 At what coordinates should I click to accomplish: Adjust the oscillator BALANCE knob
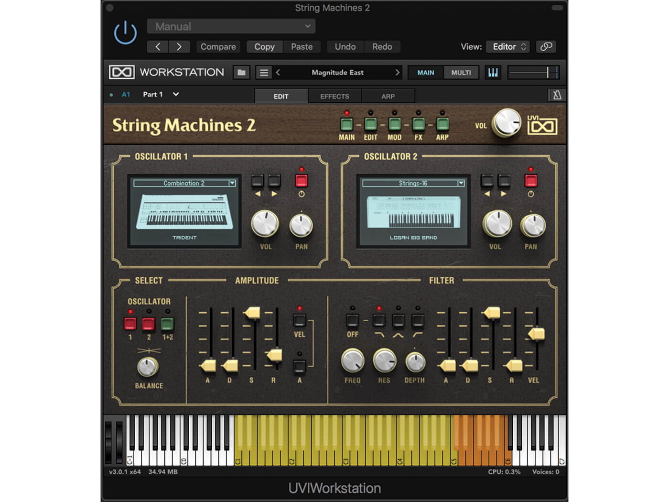click(x=148, y=367)
